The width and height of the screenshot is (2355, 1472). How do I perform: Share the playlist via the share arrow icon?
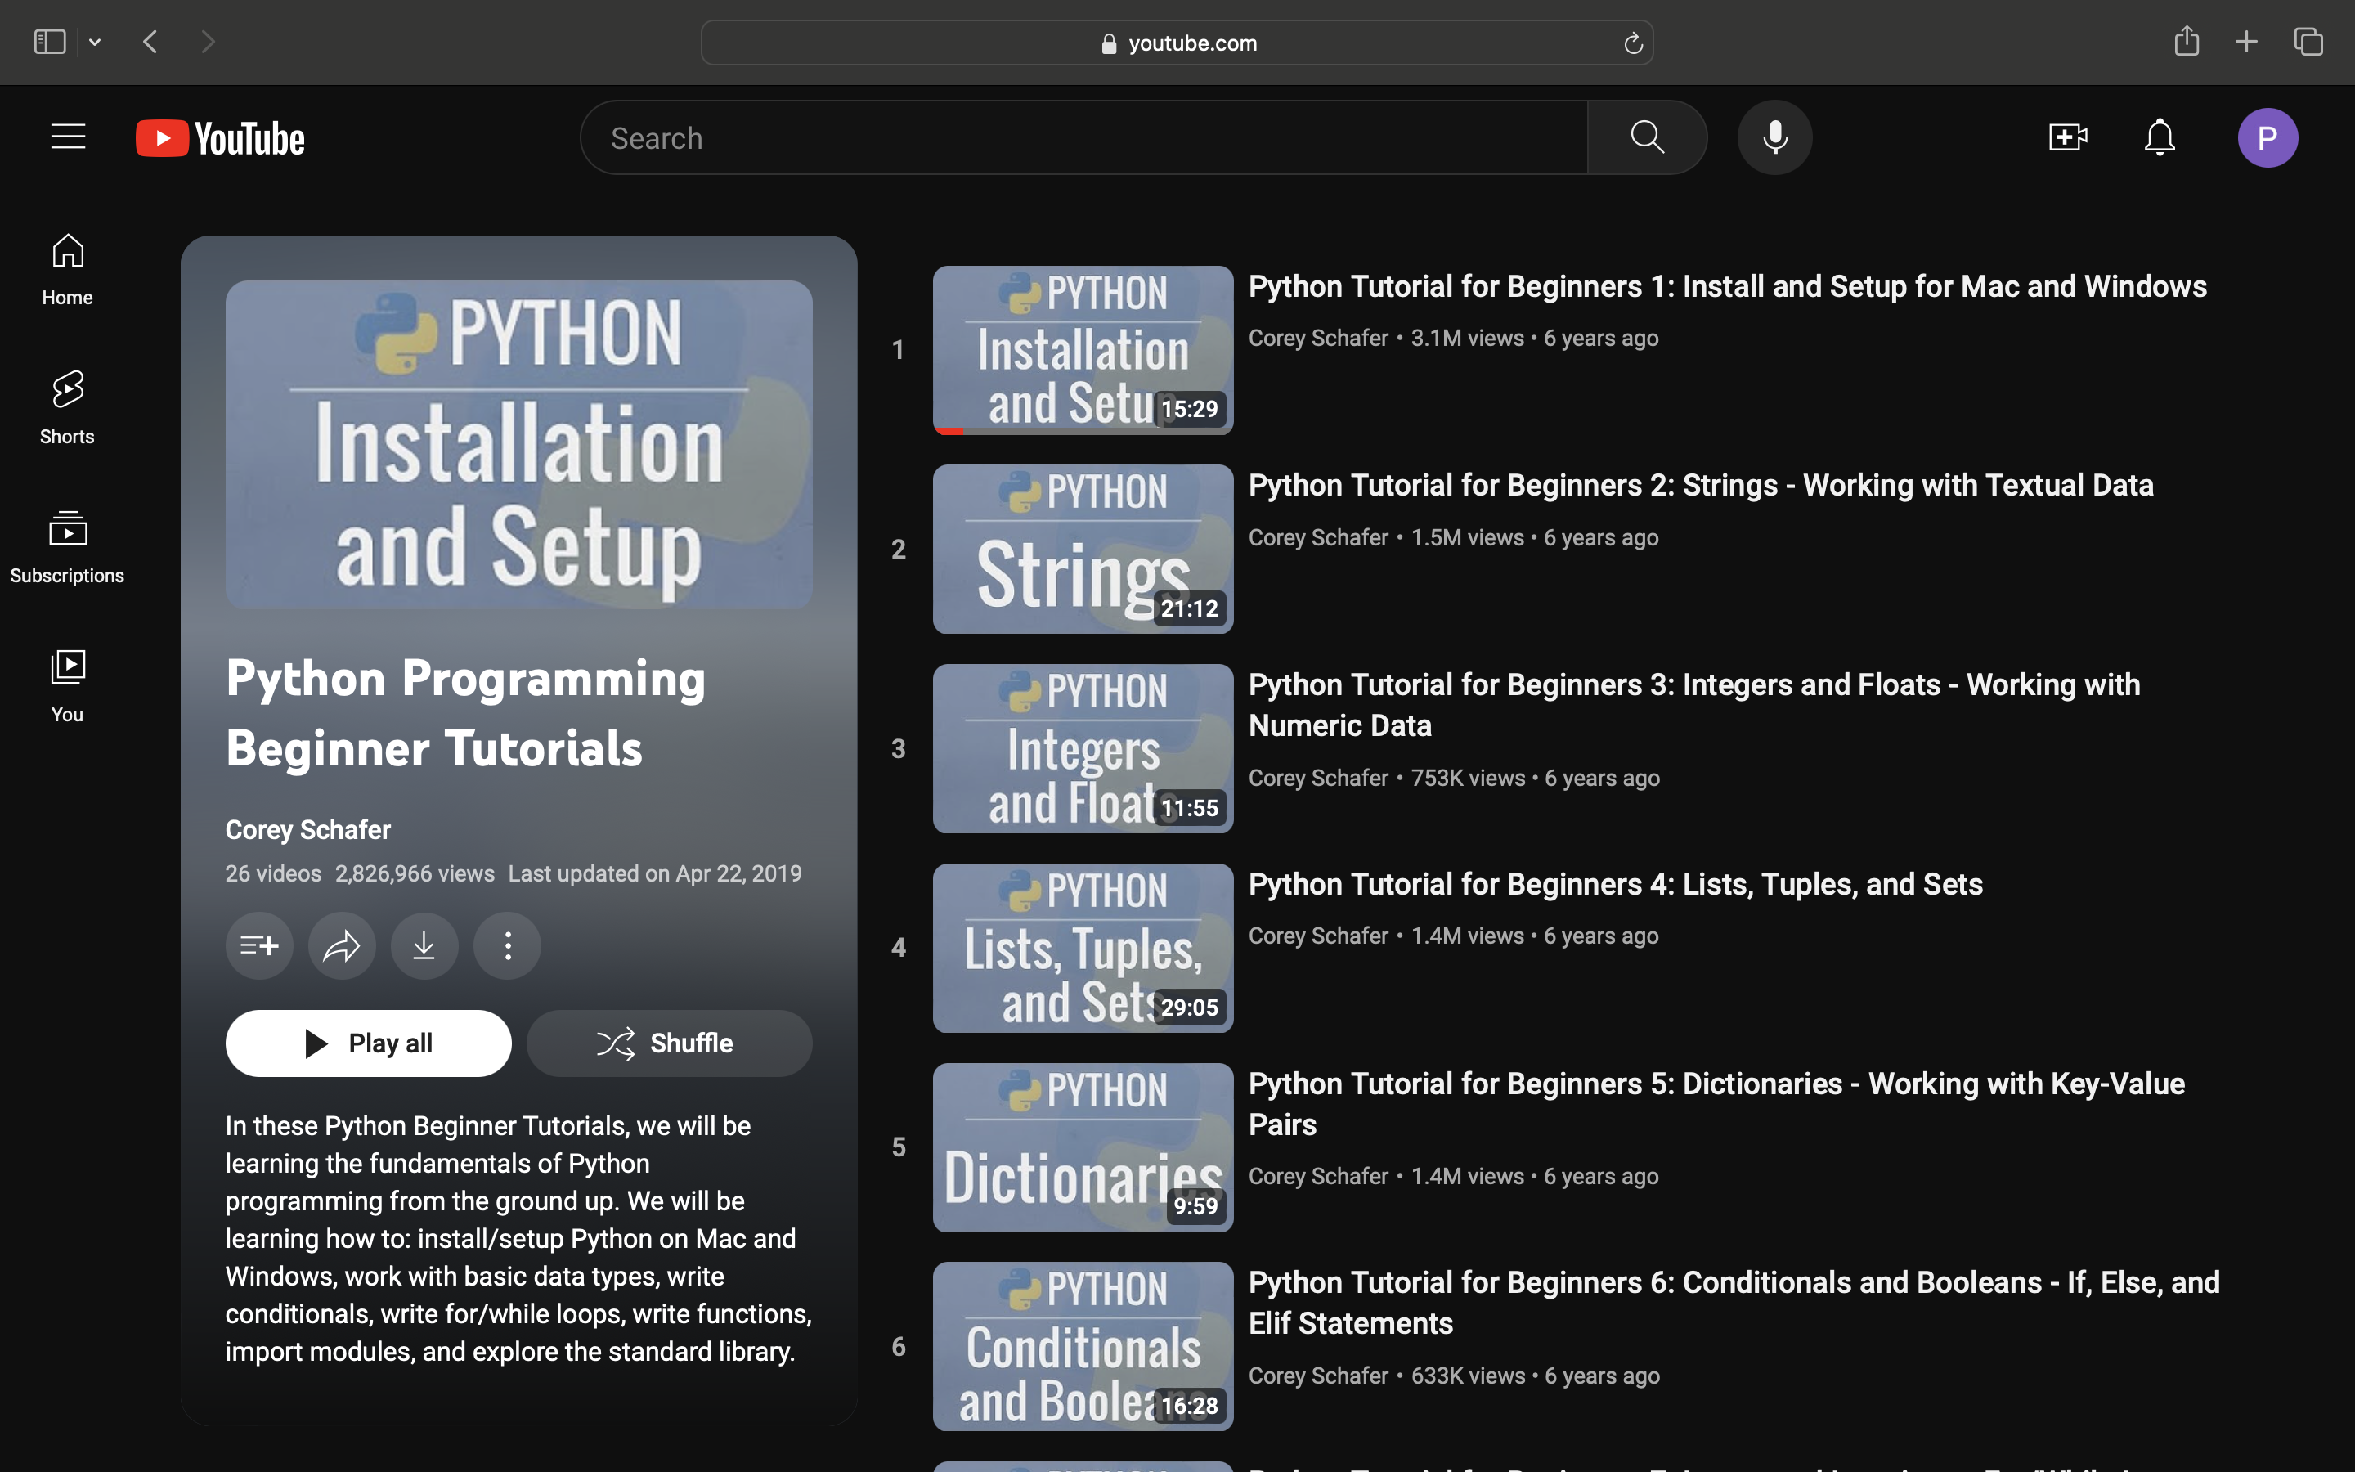tap(342, 945)
